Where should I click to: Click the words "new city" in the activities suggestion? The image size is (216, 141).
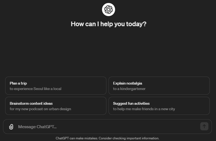[167, 109]
